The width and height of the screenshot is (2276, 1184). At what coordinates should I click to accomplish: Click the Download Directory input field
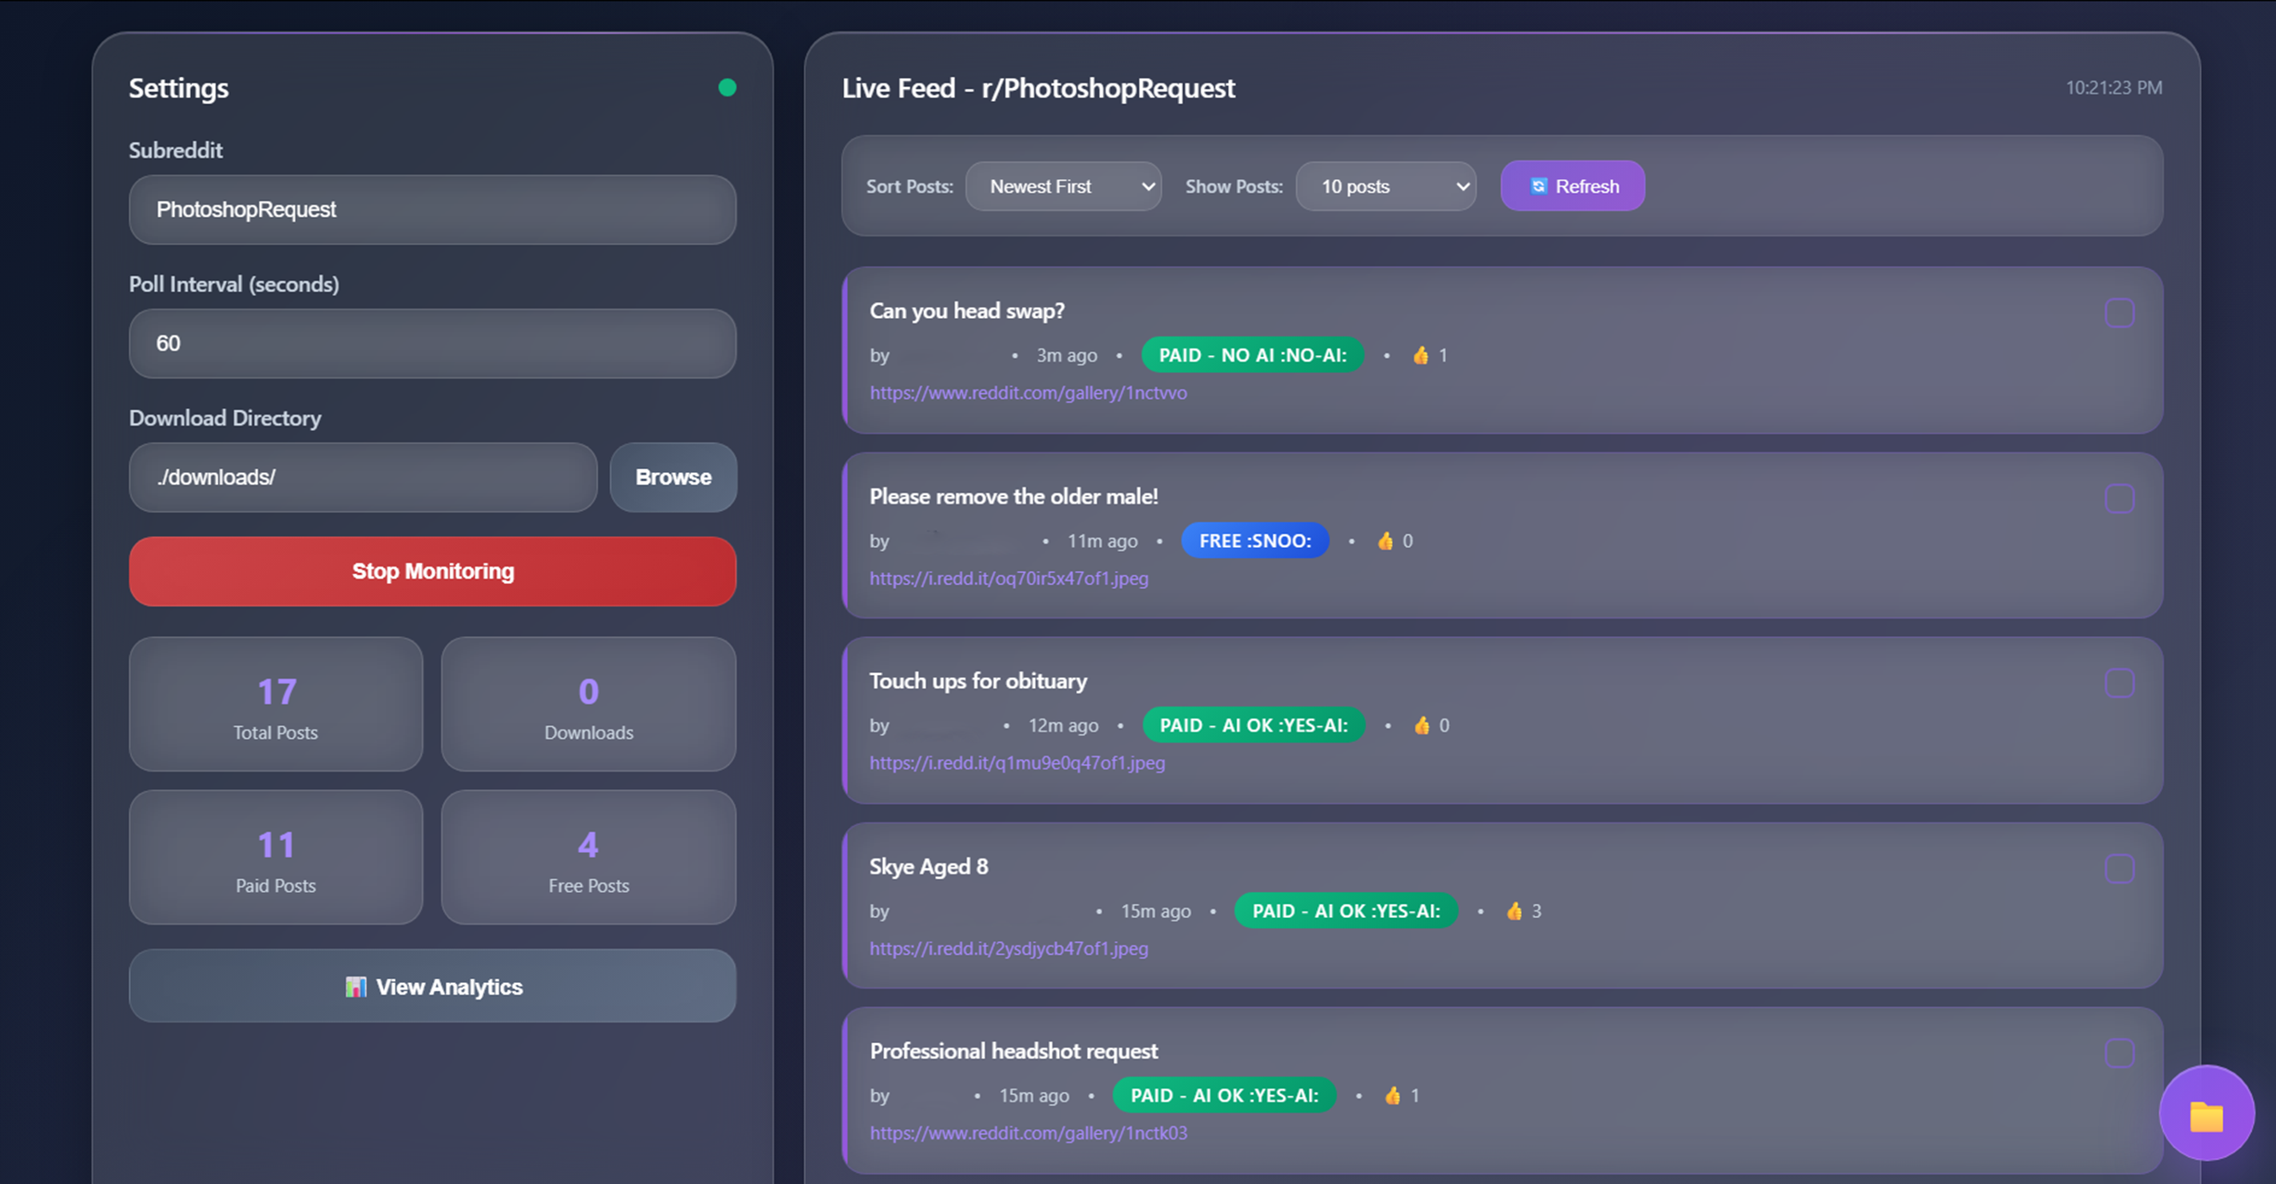point(362,477)
